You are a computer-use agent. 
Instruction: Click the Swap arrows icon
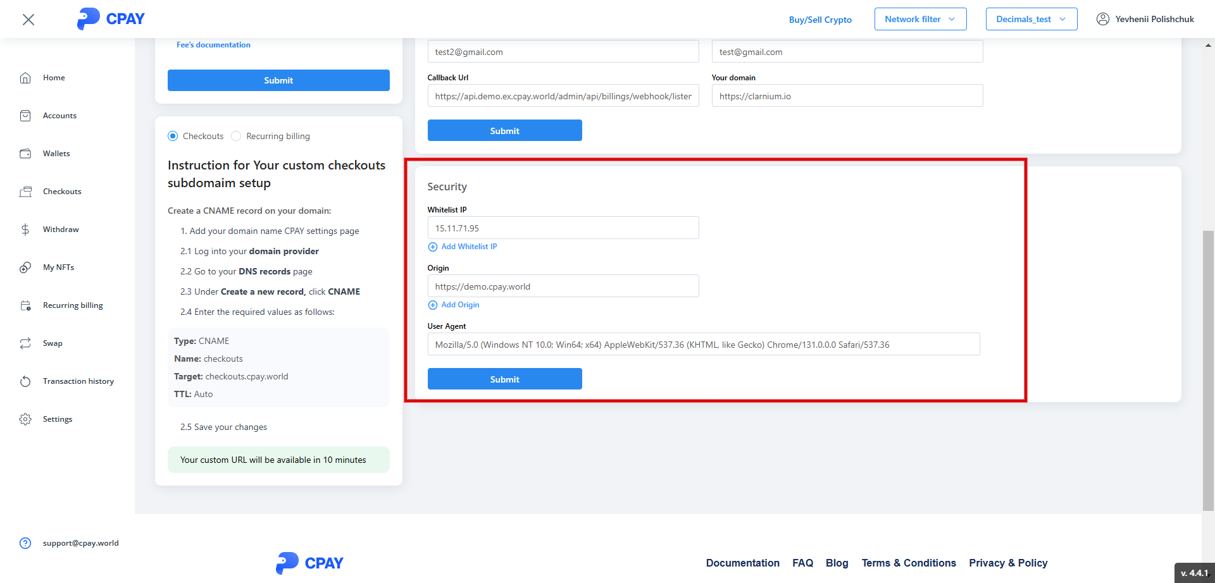25,343
